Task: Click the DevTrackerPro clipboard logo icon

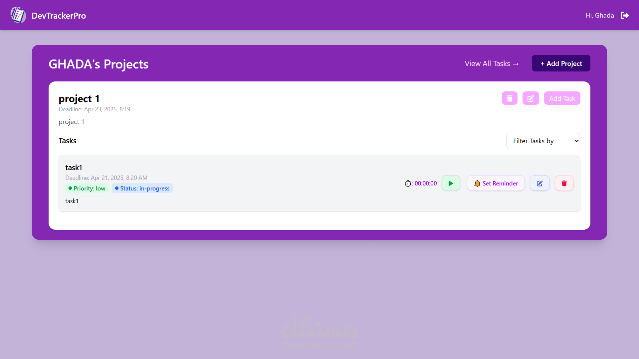Action: click(x=18, y=15)
